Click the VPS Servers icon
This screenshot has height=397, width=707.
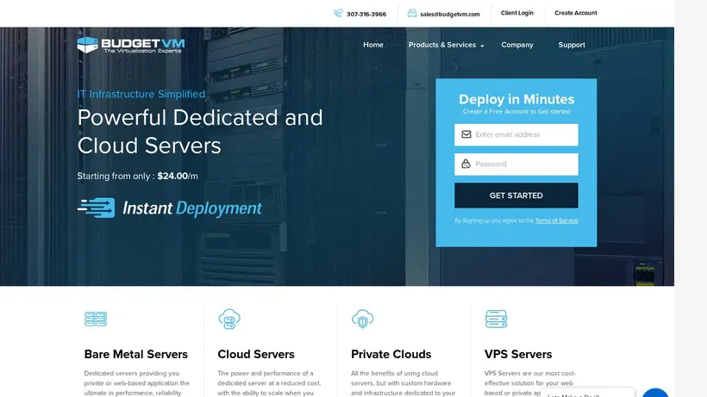point(496,319)
